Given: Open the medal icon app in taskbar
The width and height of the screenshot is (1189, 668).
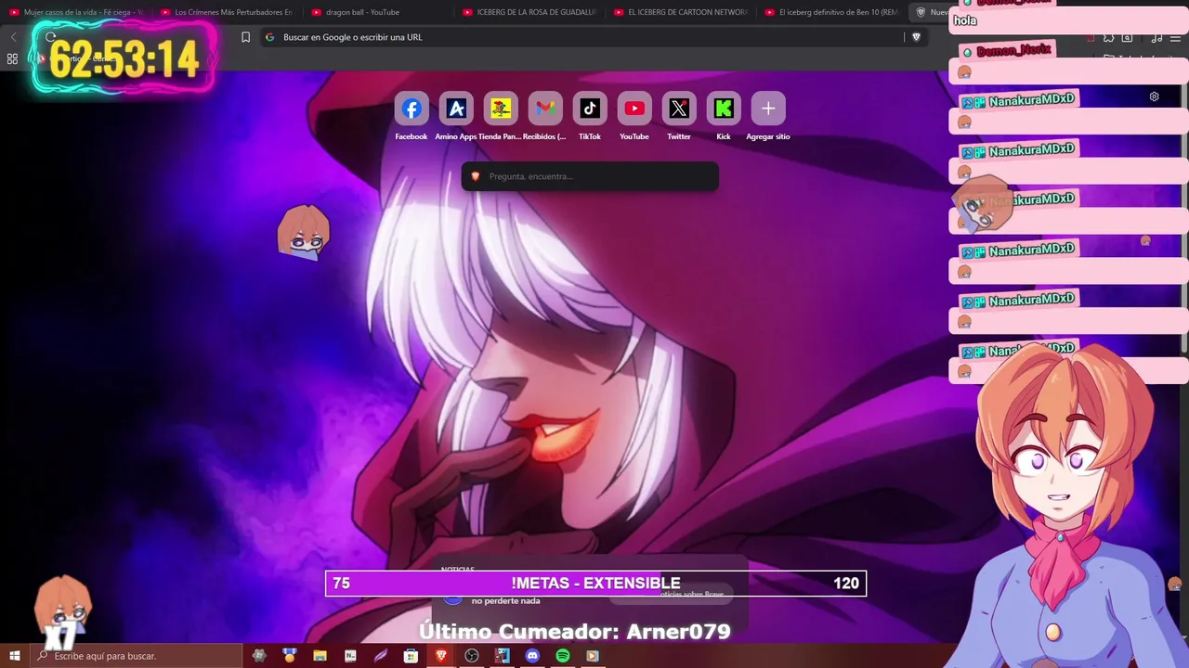Looking at the screenshot, I should 290,656.
